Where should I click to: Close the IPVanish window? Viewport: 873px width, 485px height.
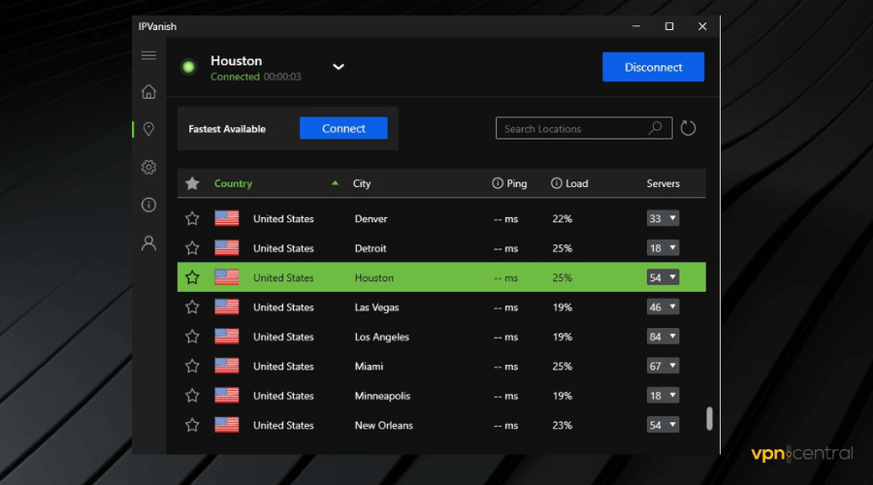(x=702, y=26)
